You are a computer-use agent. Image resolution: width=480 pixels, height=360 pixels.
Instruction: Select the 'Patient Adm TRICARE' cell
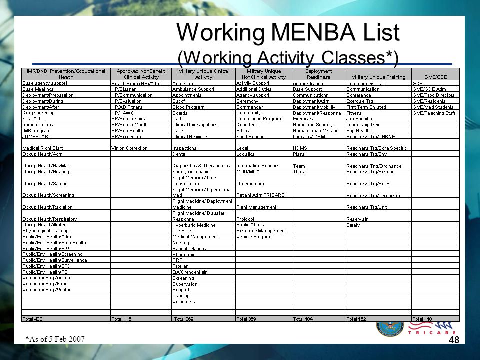[264, 192]
